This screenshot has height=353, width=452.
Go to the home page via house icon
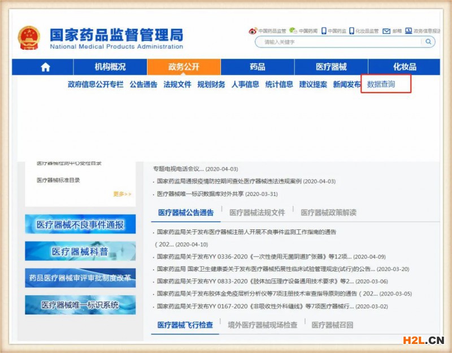click(x=45, y=67)
